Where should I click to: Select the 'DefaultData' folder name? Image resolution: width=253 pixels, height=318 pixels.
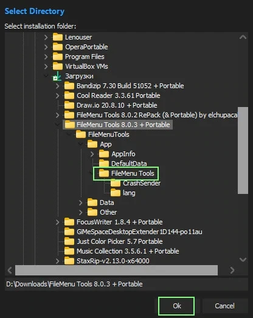click(129, 164)
